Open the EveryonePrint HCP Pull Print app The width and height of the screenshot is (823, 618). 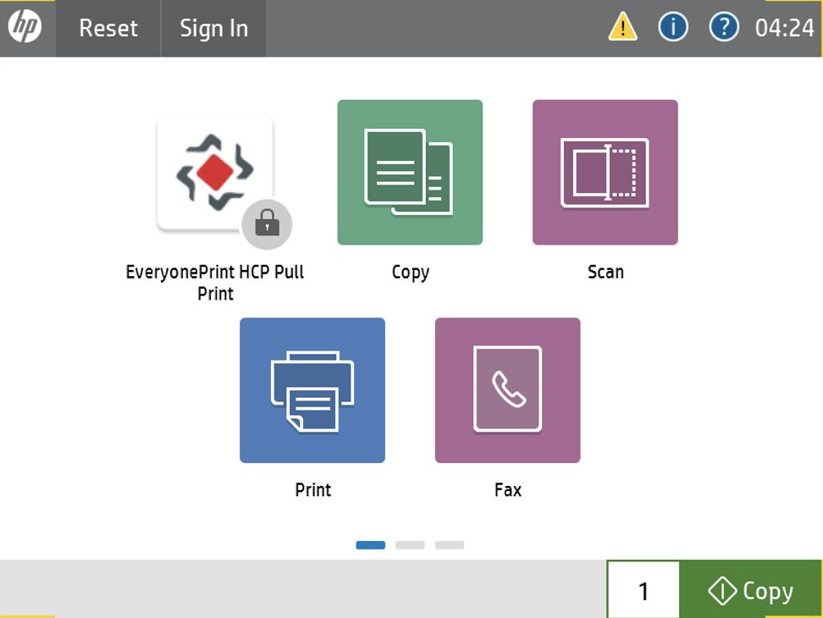point(215,174)
